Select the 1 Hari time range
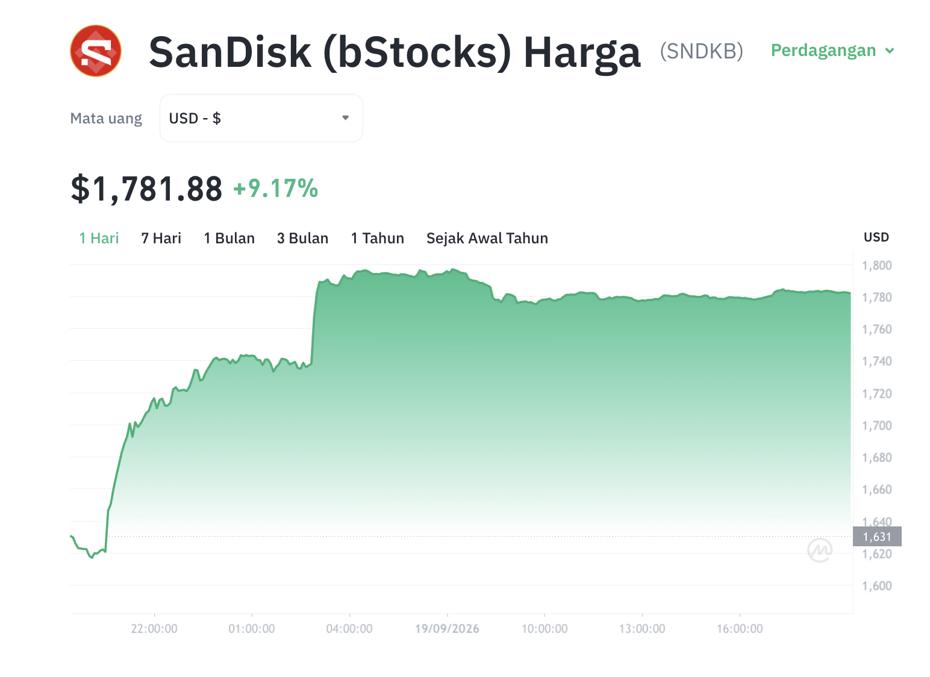Screen dimensions: 930x677 pyautogui.click(x=99, y=239)
